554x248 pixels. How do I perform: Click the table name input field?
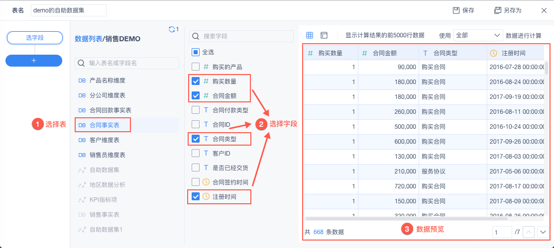tap(68, 10)
